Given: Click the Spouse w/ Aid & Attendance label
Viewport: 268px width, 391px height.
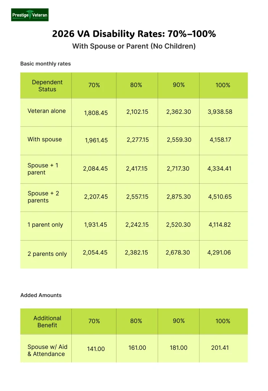Looking at the screenshot, I should pyautogui.click(x=47, y=350).
